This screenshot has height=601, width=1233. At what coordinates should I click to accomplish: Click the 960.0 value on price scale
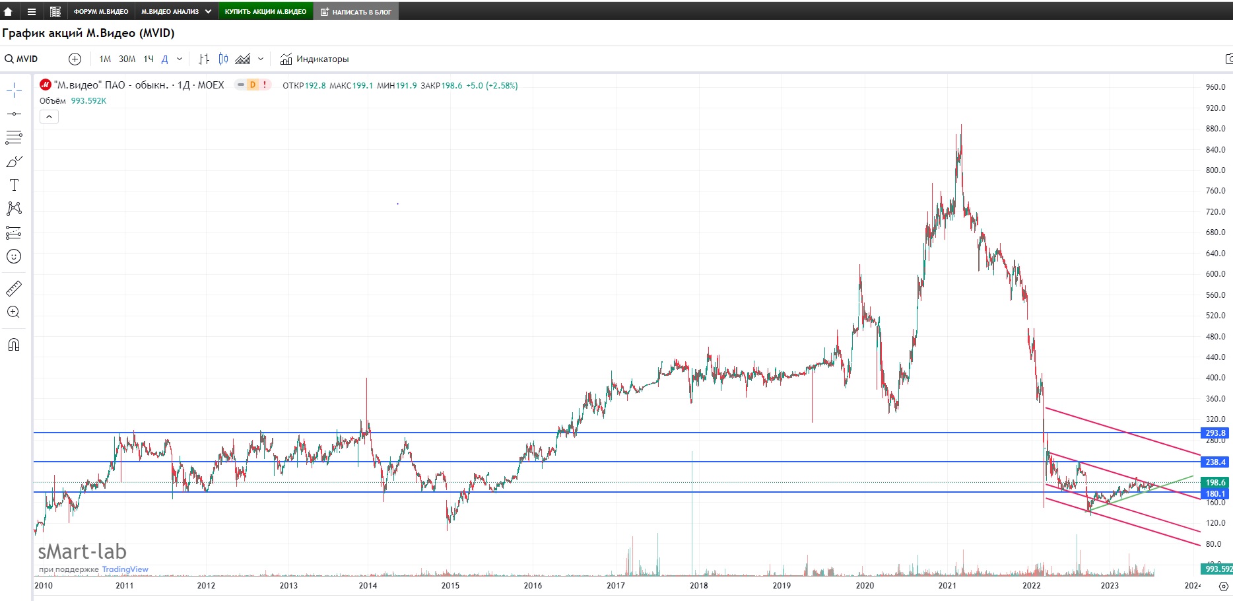pyautogui.click(x=1215, y=87)
